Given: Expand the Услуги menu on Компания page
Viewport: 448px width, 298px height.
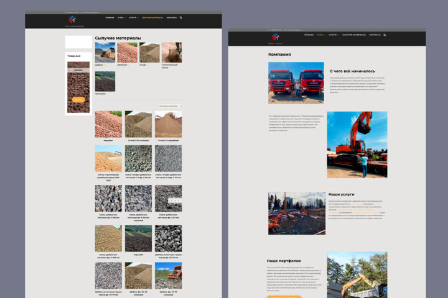Looking at the screenshot, I should tap(334, 35).
